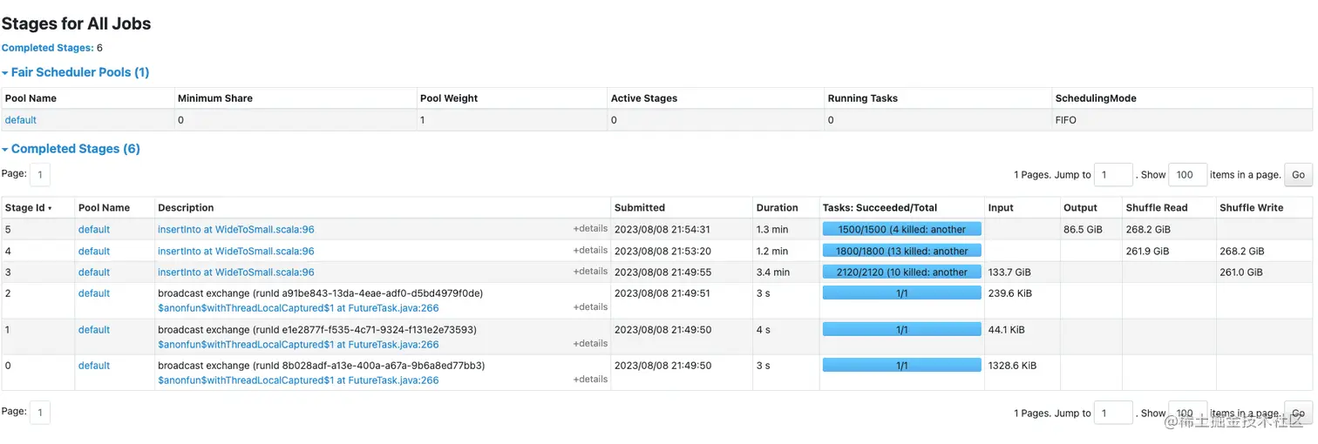Expand +details for stage 3

(x=590, y=272)
